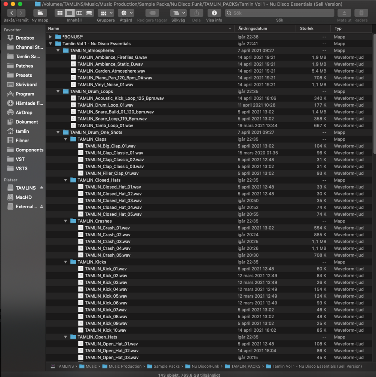Open the Åtgärd gear action menu
The width and height of the screenshot is (376, 377).
tap(126, 13)
